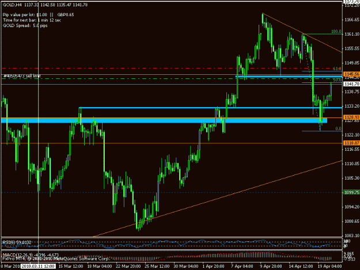Click the '25 Mar 12:00' time axis label
This screenshot has width=360, height=270.
coord(157,267)
